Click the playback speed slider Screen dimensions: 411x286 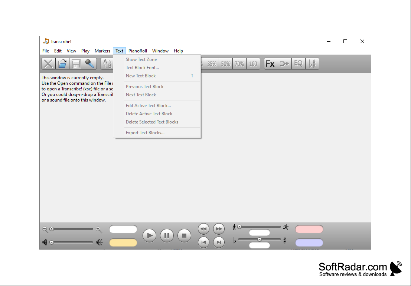[x=259, y=226]
